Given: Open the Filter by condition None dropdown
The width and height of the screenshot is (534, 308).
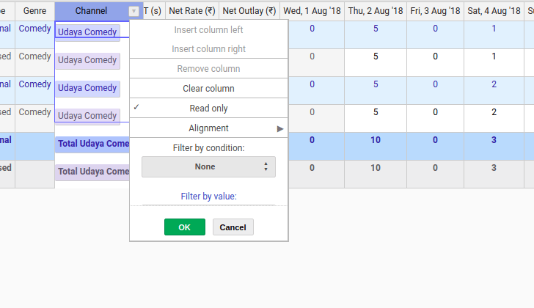Looking at the screenshot, I should click(x=208, y=166).
